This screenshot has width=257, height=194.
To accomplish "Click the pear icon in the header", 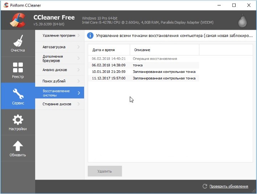I will [242, 21].
